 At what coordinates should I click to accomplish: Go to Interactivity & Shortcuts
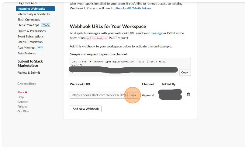[x=33, y=14]
